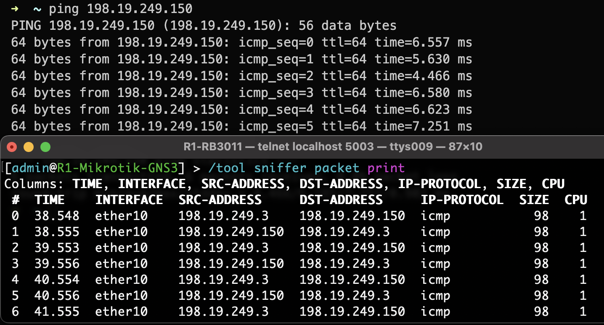Click the R1-RB3011 telnet window title
This screenshot has width=604, height=325.
point(333,147)
